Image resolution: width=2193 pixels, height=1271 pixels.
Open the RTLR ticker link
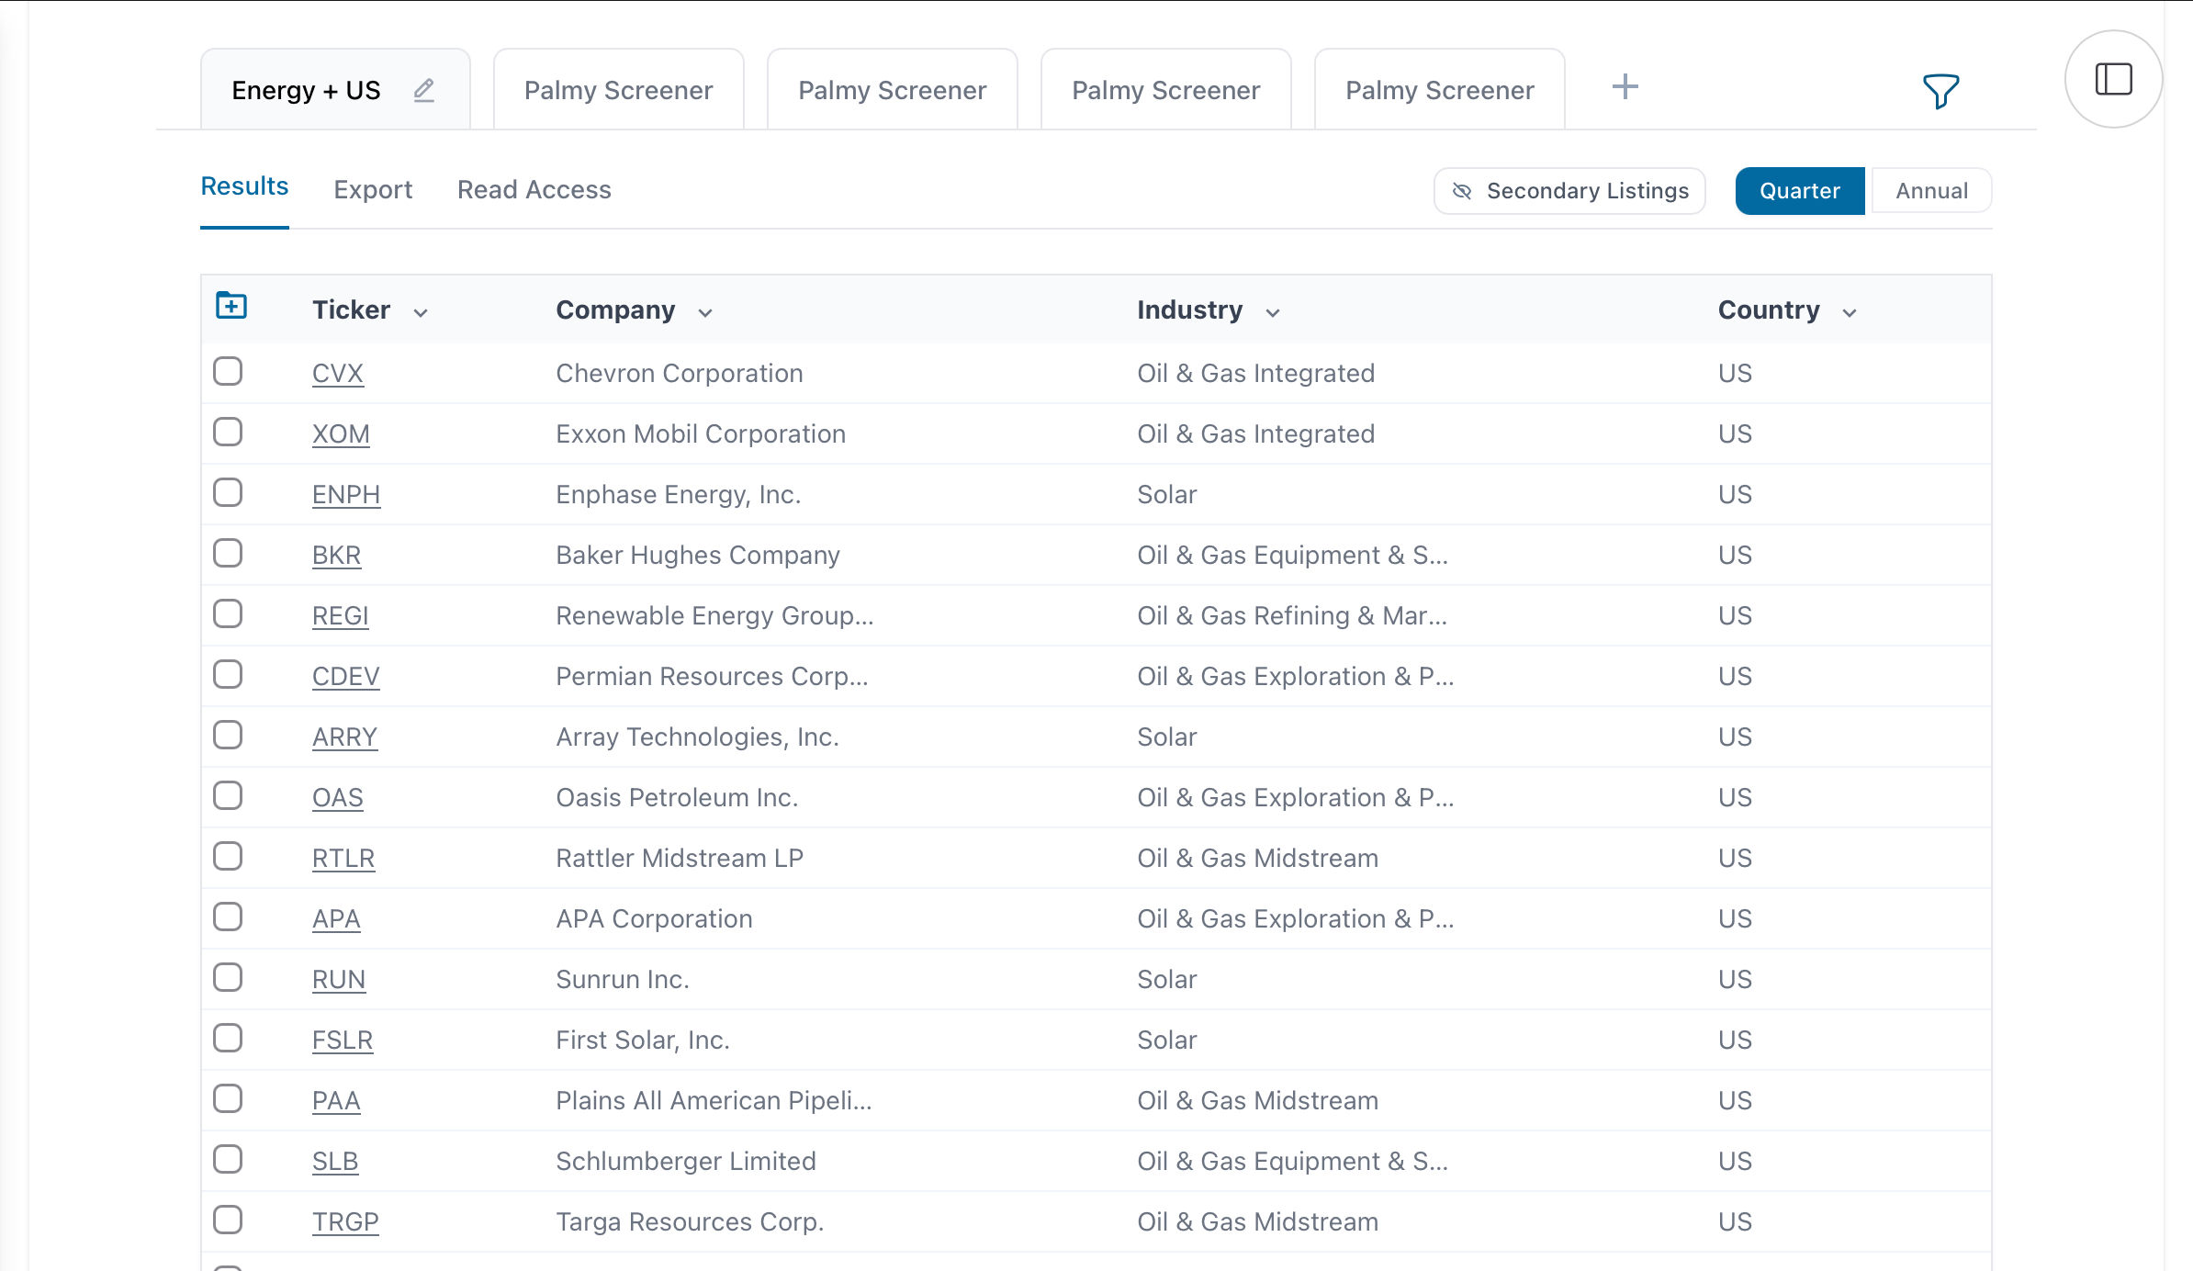343,859
